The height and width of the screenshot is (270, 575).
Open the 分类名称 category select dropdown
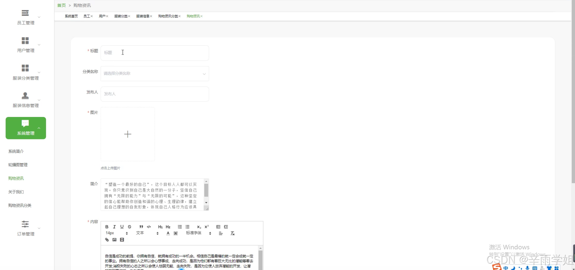(155, 74)
